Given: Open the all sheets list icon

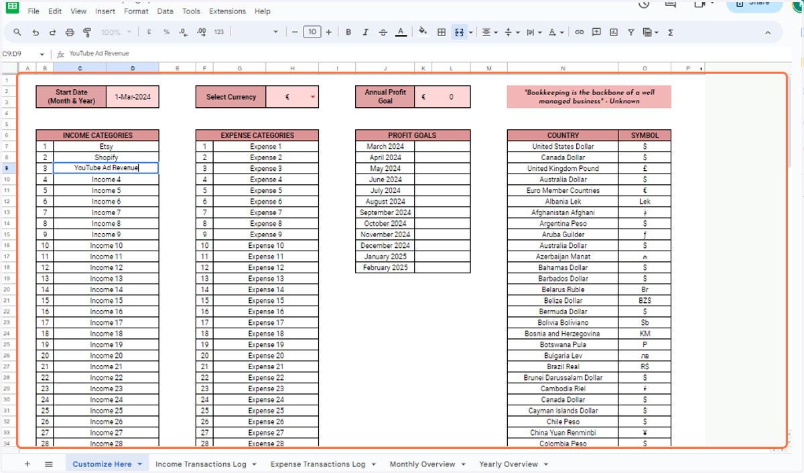Looking at the screenshot, I should click(x=49, y=464).
